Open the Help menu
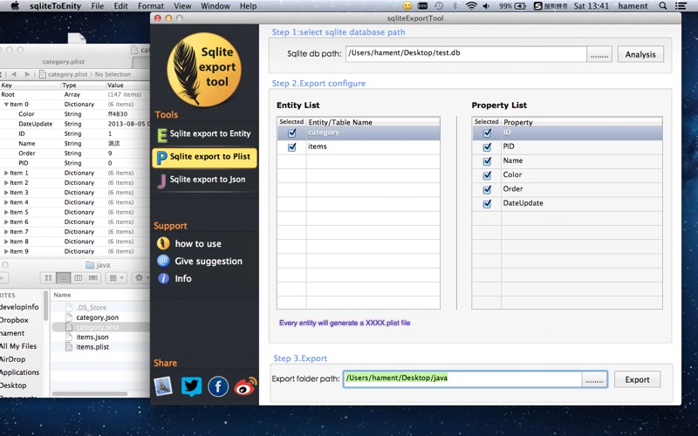The height and width of the screenshot is (436, 698). click(248, 6)
